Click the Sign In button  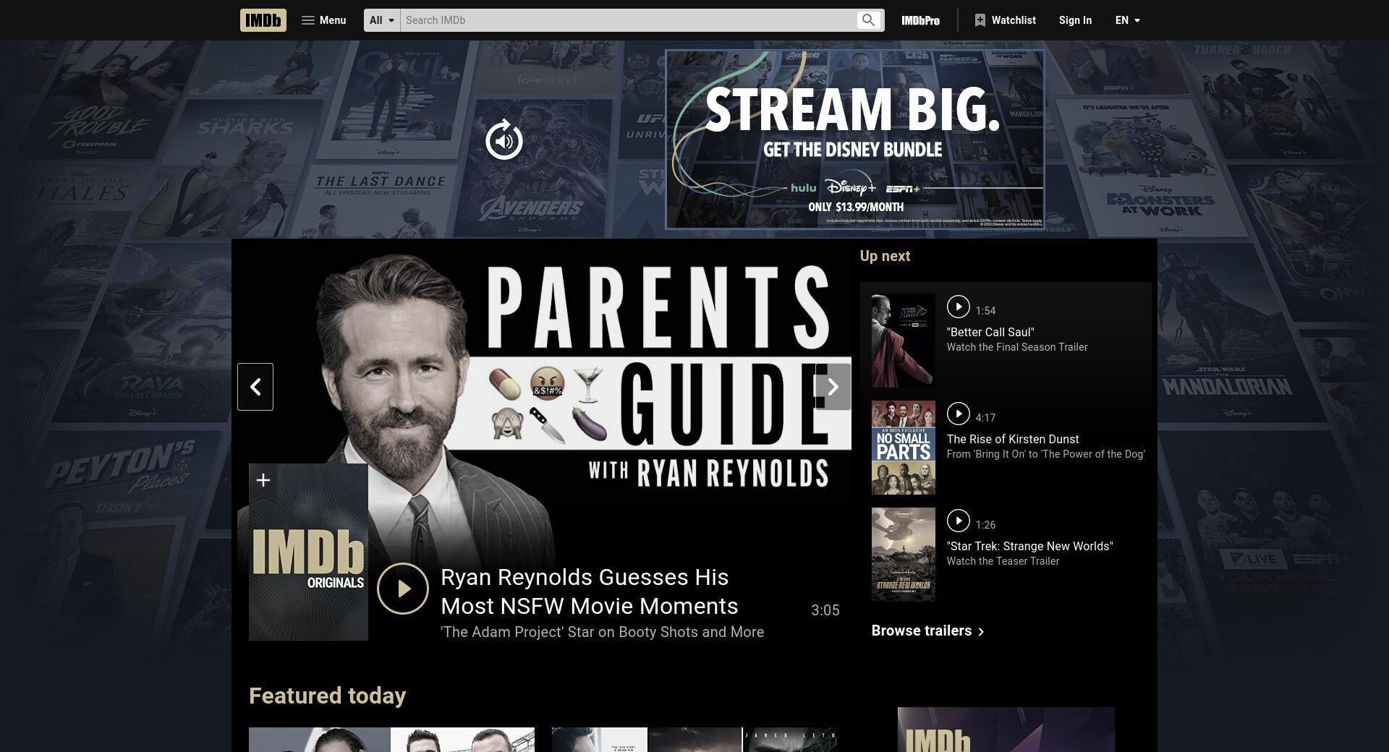point(1075,20)
